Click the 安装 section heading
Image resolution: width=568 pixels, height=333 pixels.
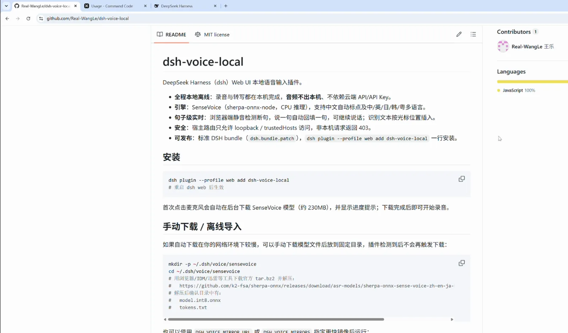171,157
